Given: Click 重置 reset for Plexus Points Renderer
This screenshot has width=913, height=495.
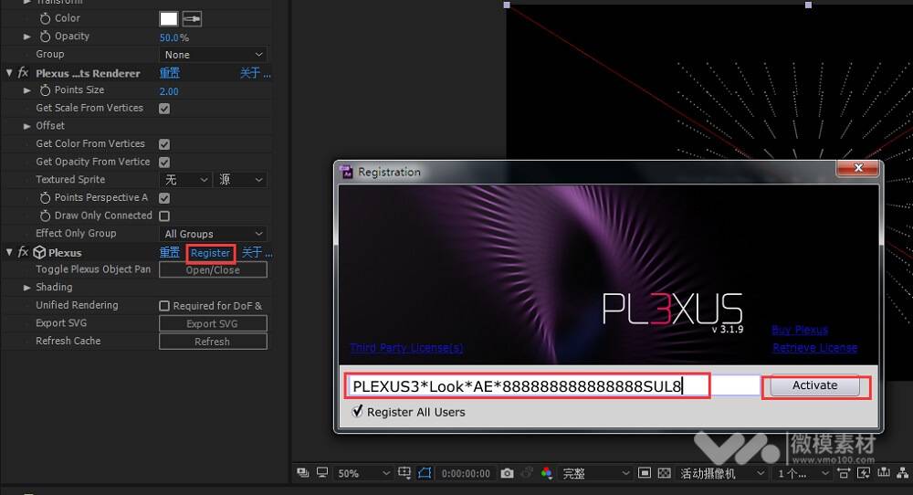Looking at the screenshot, I should pyautogui.click(x=170, y=73).
